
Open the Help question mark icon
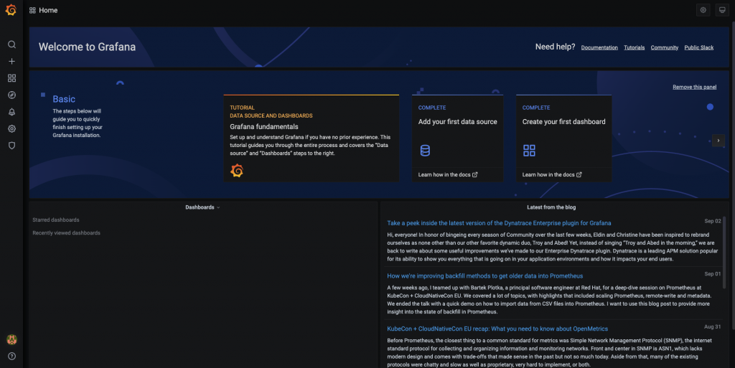11,357
